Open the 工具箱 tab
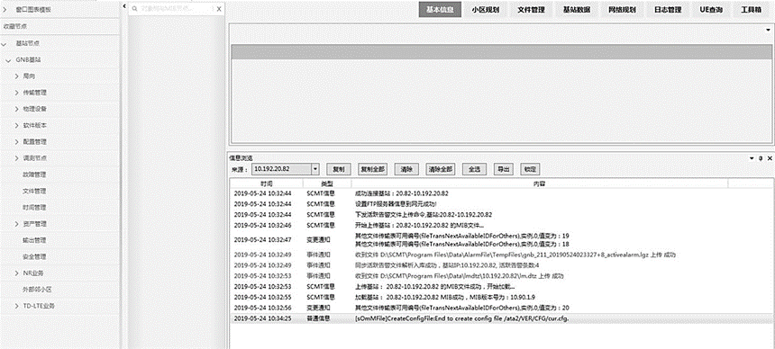The image size is (775, 349). 751,9
